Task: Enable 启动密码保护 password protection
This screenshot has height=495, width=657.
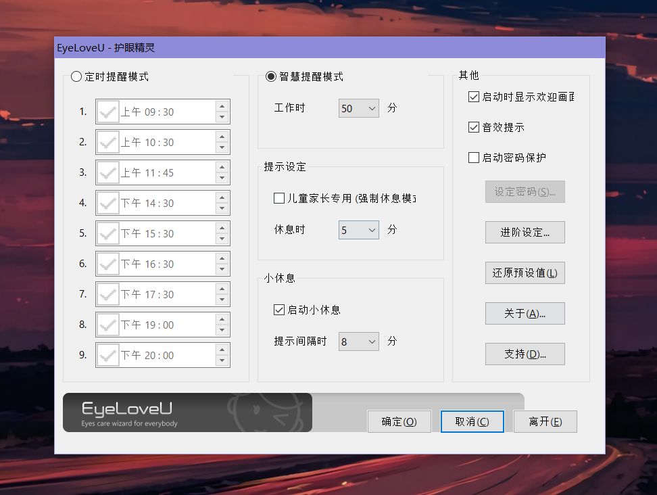Action: coord(474,158)
